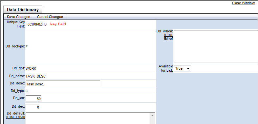This screenshot has width=258, height=124.
Task: Click the Dd_dec input box
Action: 32,107
